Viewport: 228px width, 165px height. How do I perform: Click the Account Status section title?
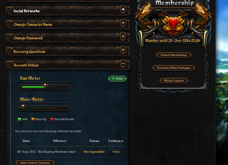pyautogui.click(x=26, y=65)
